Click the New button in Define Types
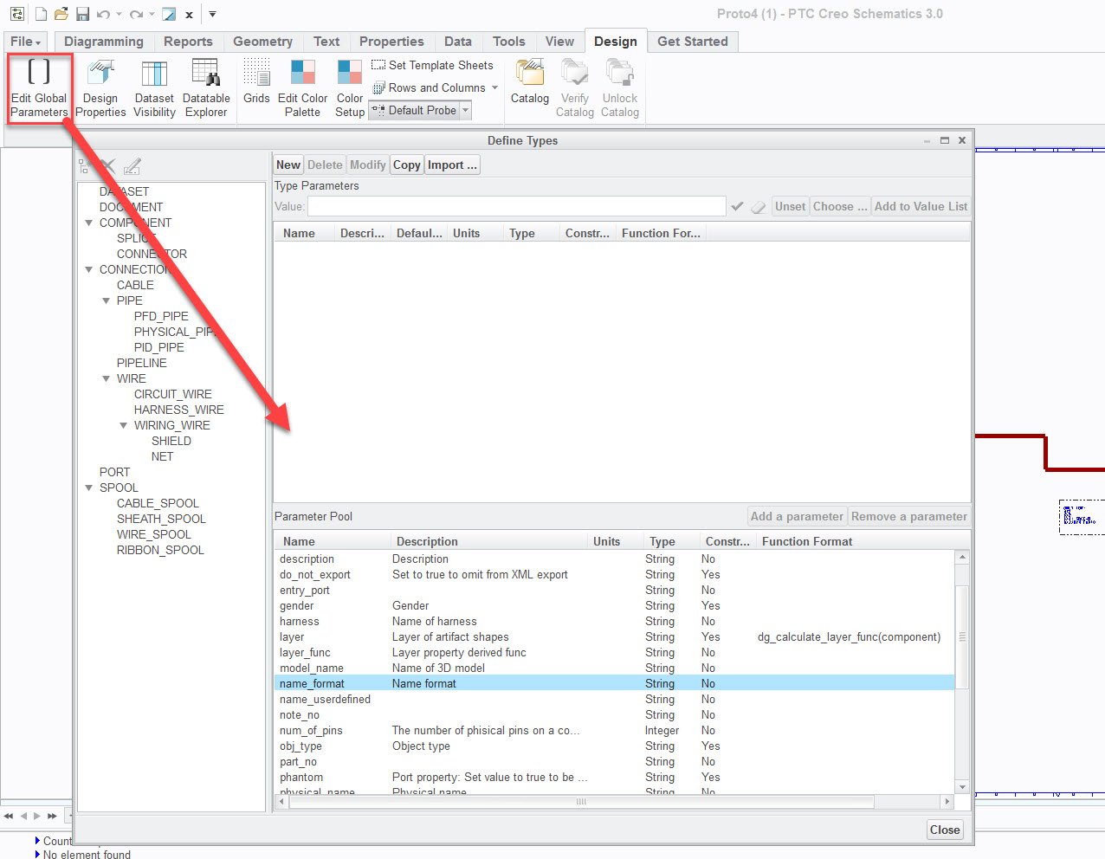The image size is (1105, 859). [288, 165]
